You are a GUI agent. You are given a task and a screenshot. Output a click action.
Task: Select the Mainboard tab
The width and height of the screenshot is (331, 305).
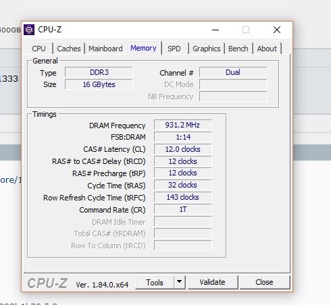click(x=105, y=49)
